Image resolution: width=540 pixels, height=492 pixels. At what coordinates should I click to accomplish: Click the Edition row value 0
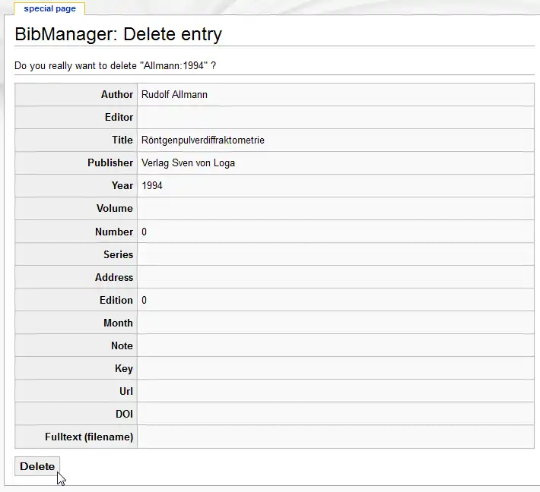point(145,300)
